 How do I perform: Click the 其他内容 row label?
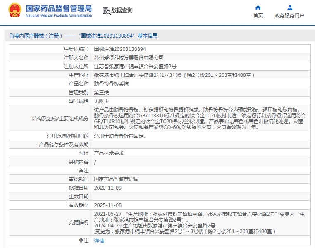79,162
